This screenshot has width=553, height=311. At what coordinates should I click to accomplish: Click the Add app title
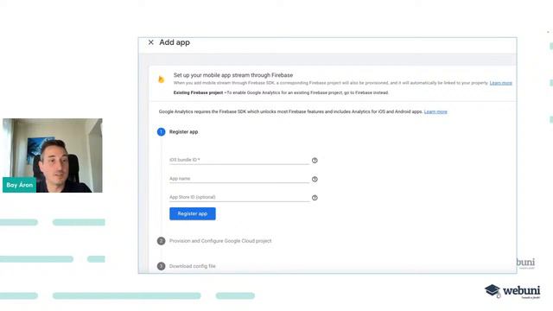click(175, 42)
